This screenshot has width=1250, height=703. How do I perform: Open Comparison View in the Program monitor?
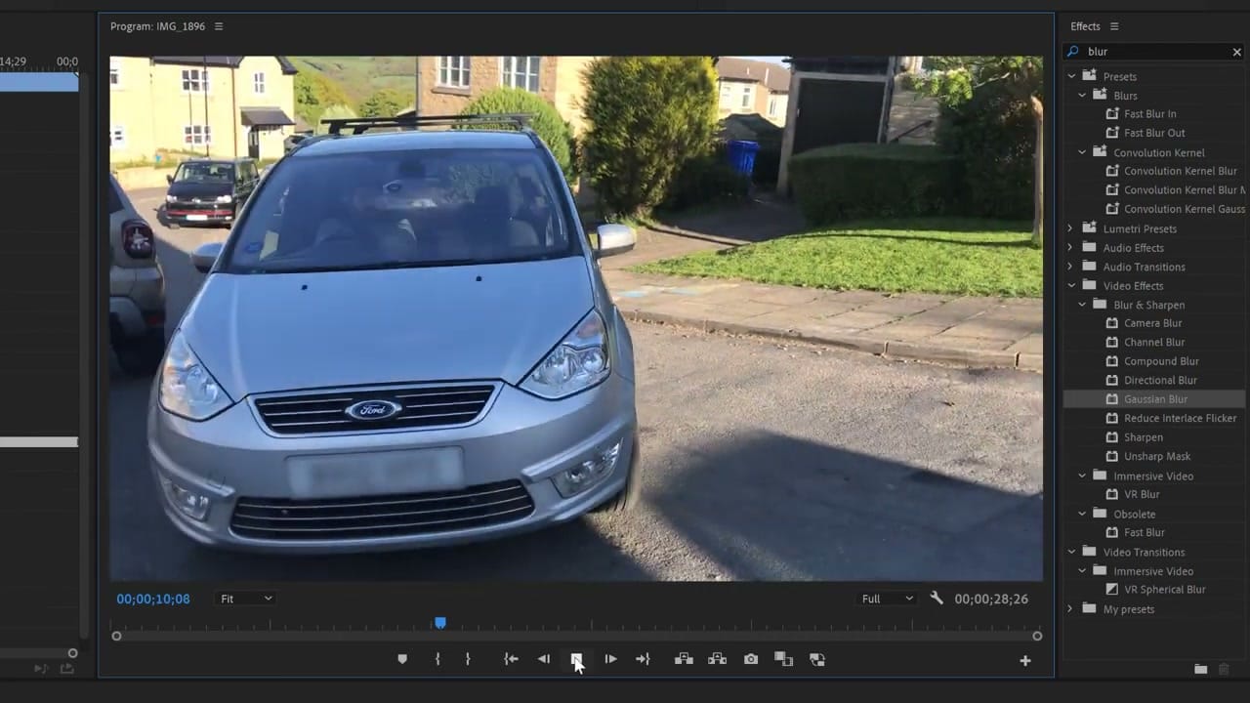pos(783,659)
